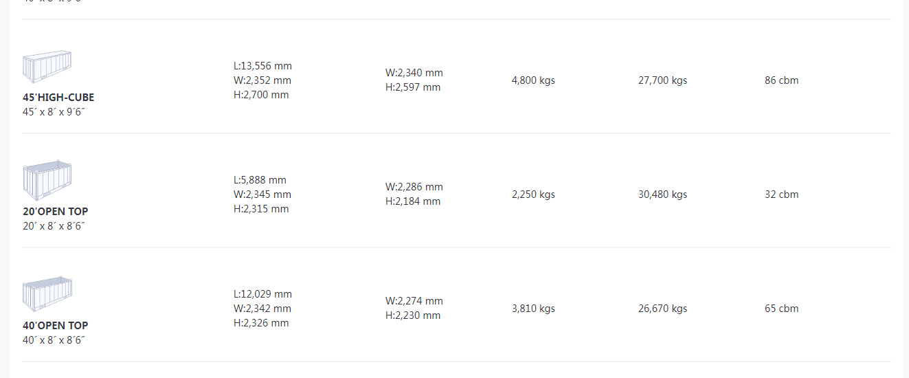Click the 20' Open Top container icon
Image resolution: width=909 pixels, height=378 pixels.
(47, 181)
